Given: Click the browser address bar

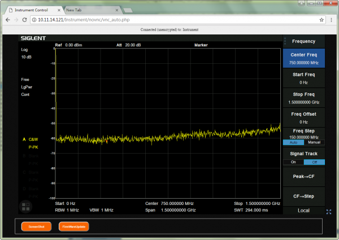Looking at the screenshot, I should [x=169, y=20].
